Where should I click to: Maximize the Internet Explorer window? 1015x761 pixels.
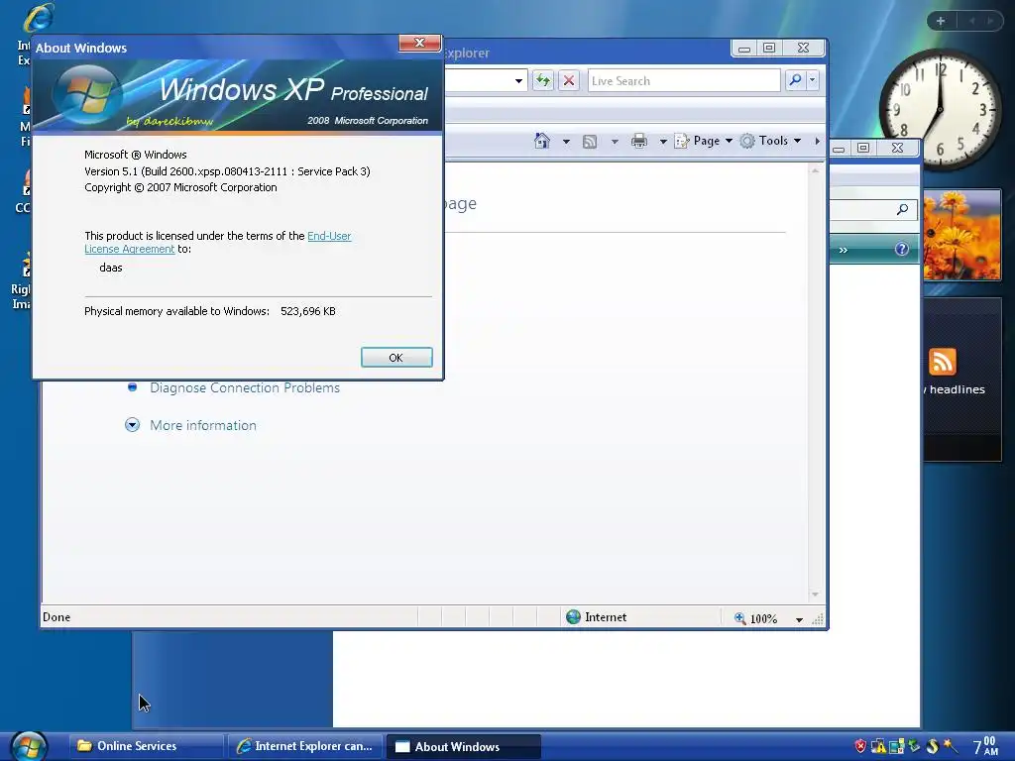(769, 48)
